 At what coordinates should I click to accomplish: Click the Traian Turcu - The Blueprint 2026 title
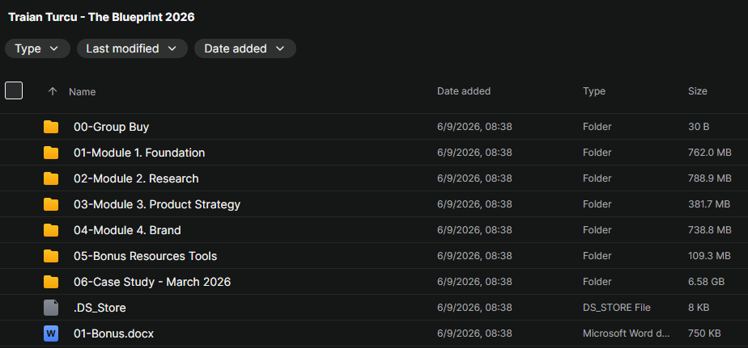(102, 17)
